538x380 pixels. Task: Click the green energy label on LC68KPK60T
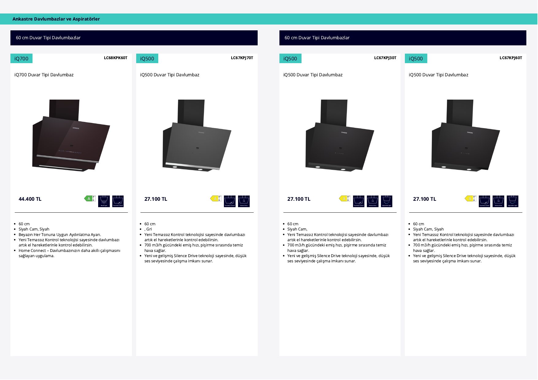90,199
